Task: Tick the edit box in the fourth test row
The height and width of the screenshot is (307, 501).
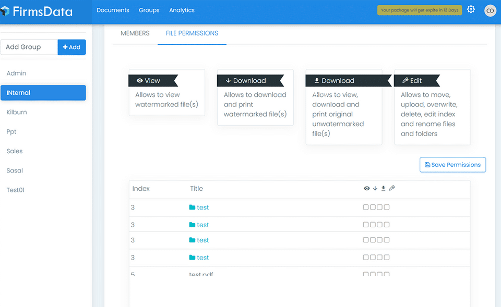Action: (387, 257)
